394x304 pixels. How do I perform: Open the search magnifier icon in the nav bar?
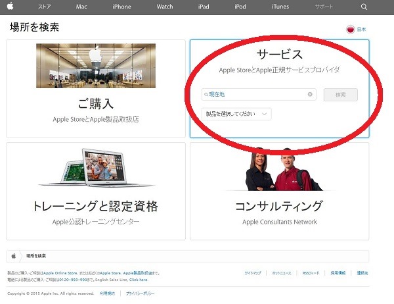click(x=364, y=7)
